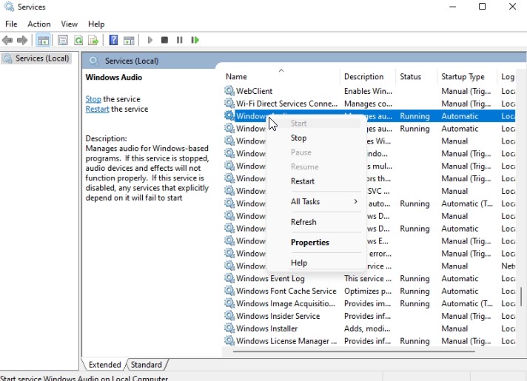Open Properties from the context menu
527x381 pixels.
point(309,243)
